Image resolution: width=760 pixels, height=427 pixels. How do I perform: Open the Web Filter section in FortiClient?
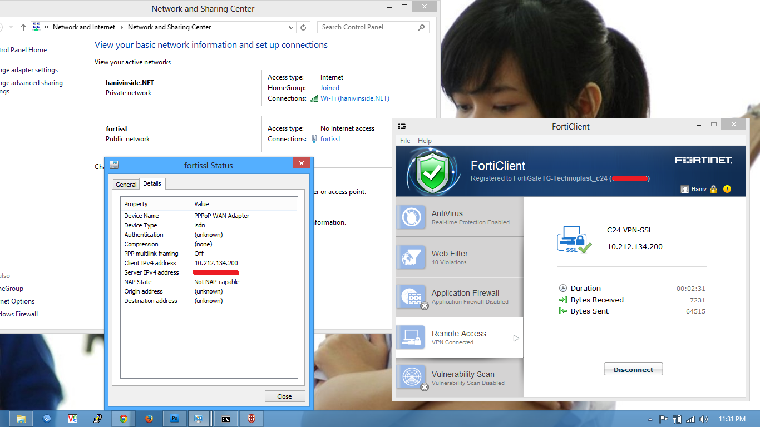pos(460,257)
